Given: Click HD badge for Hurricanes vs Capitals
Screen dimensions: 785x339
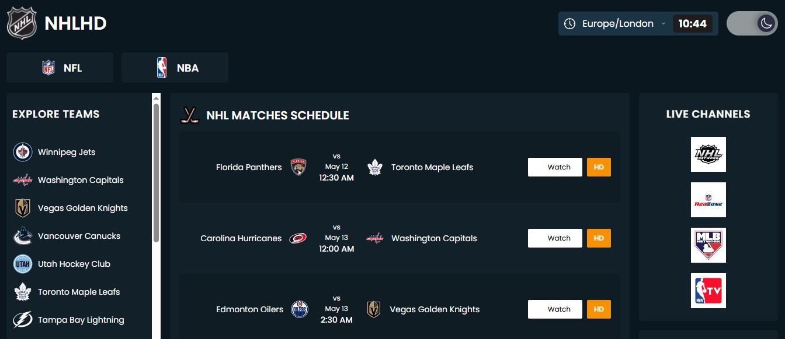Looking at the screenshot, I should click(599, 238).
